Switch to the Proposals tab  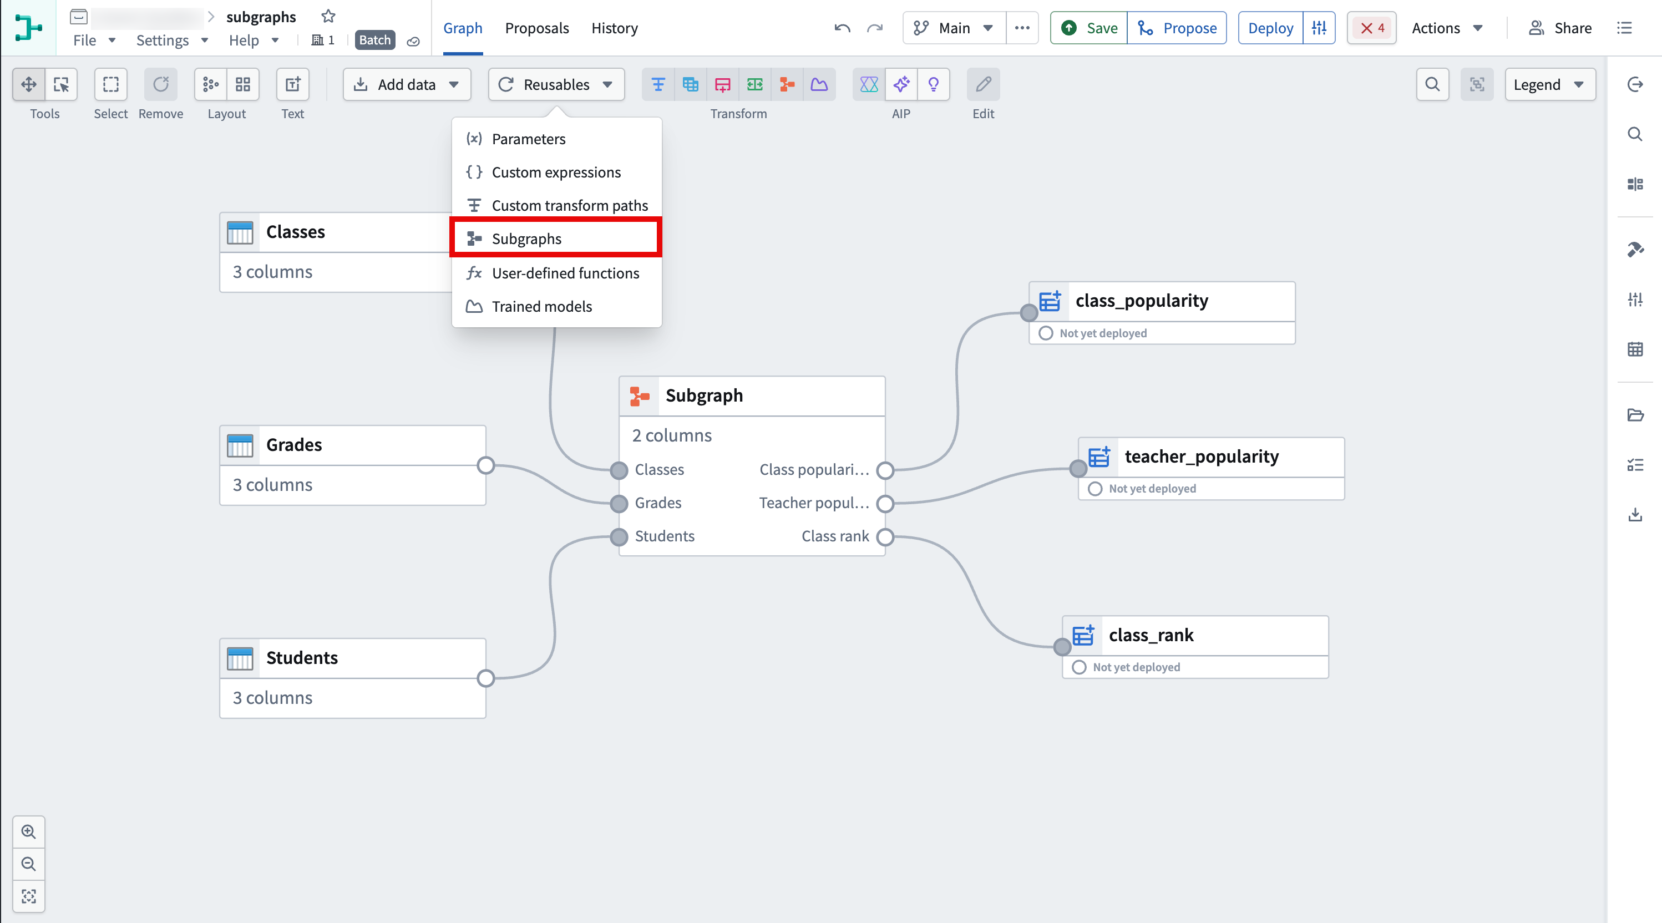tap(537, 28)
